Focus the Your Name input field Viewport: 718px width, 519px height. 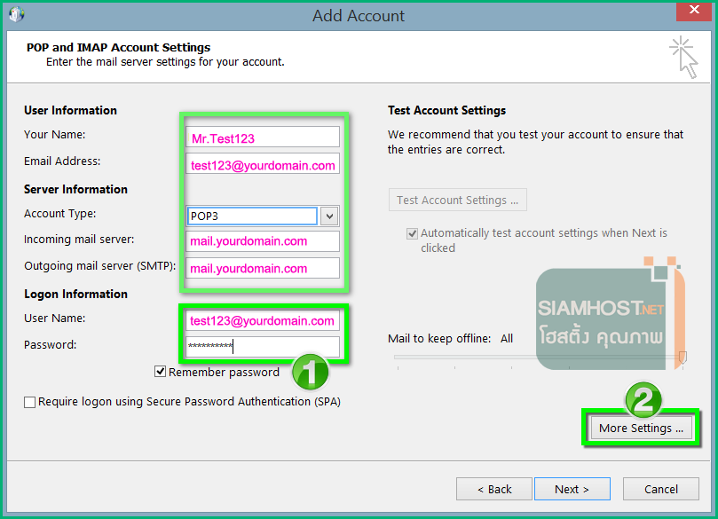point(264,138)
